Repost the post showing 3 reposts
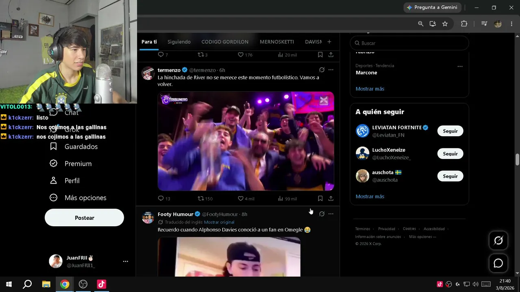Image resolution: width=520 pixels, height=292 pixels. coord(202,55)
